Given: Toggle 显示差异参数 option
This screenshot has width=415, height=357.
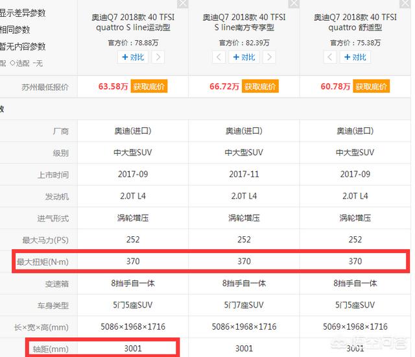Looking at the screenshot, I should pos(23,13).
